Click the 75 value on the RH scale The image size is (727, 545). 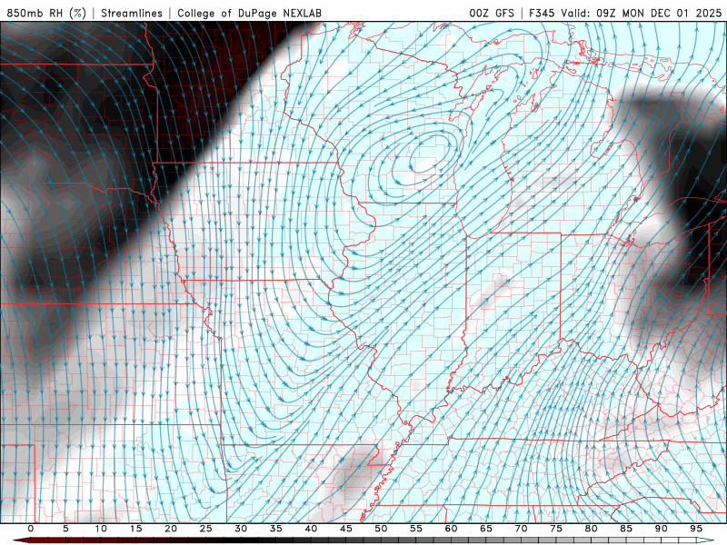[556, 529]
